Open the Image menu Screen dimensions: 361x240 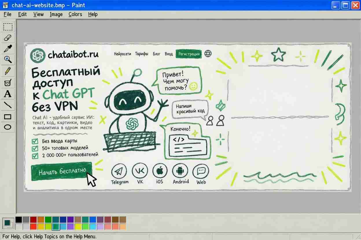coord(56,14)
